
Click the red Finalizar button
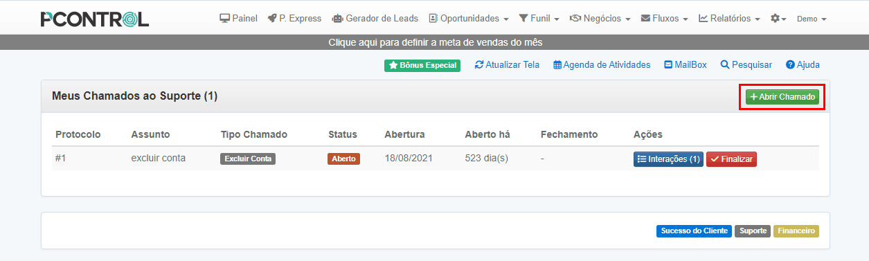coord(731,159)
